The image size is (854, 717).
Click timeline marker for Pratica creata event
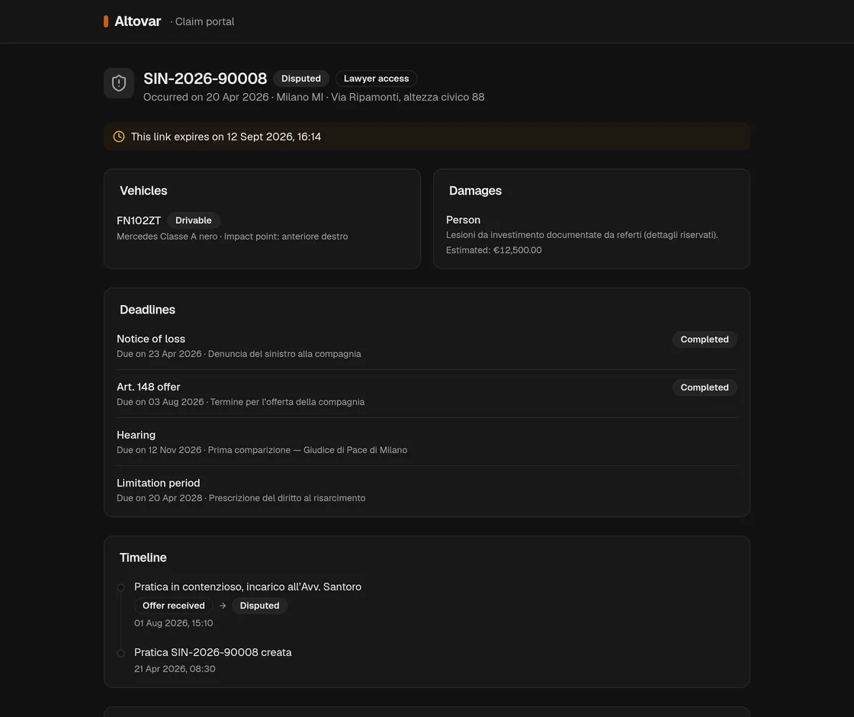point(121,653)
